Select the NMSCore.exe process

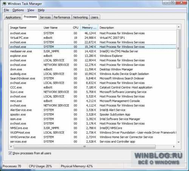[93, 128]
